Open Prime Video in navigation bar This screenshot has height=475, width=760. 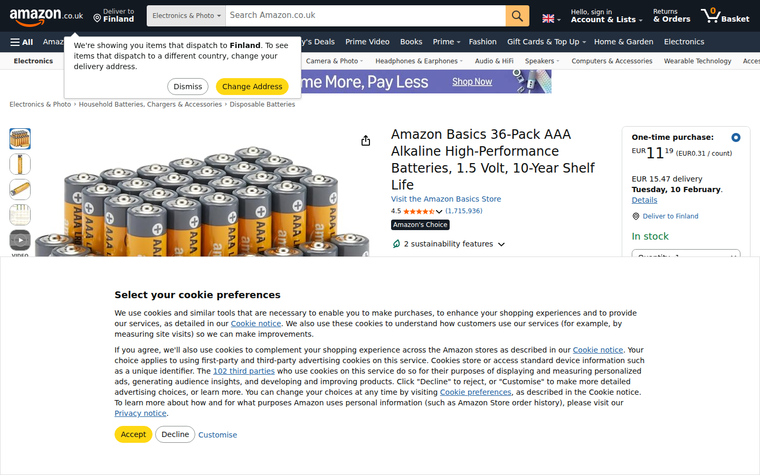pos(367,42)
